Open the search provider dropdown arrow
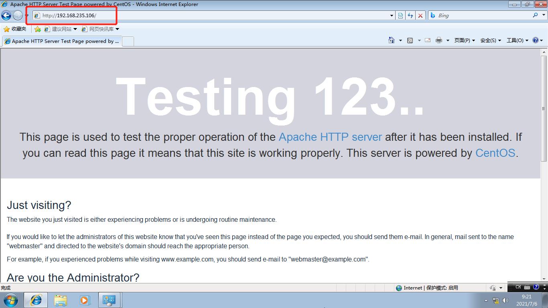548x308 pixels. (543, 16)
